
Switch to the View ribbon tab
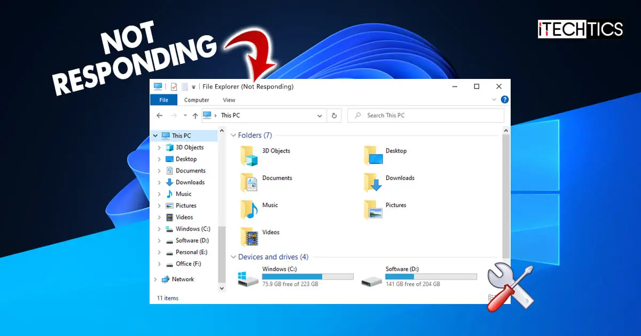[229, 100]
